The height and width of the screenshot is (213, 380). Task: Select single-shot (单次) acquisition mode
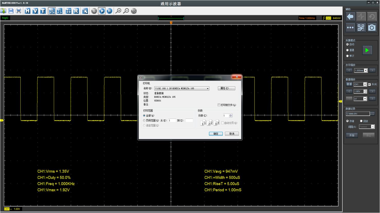click(348, 56)
